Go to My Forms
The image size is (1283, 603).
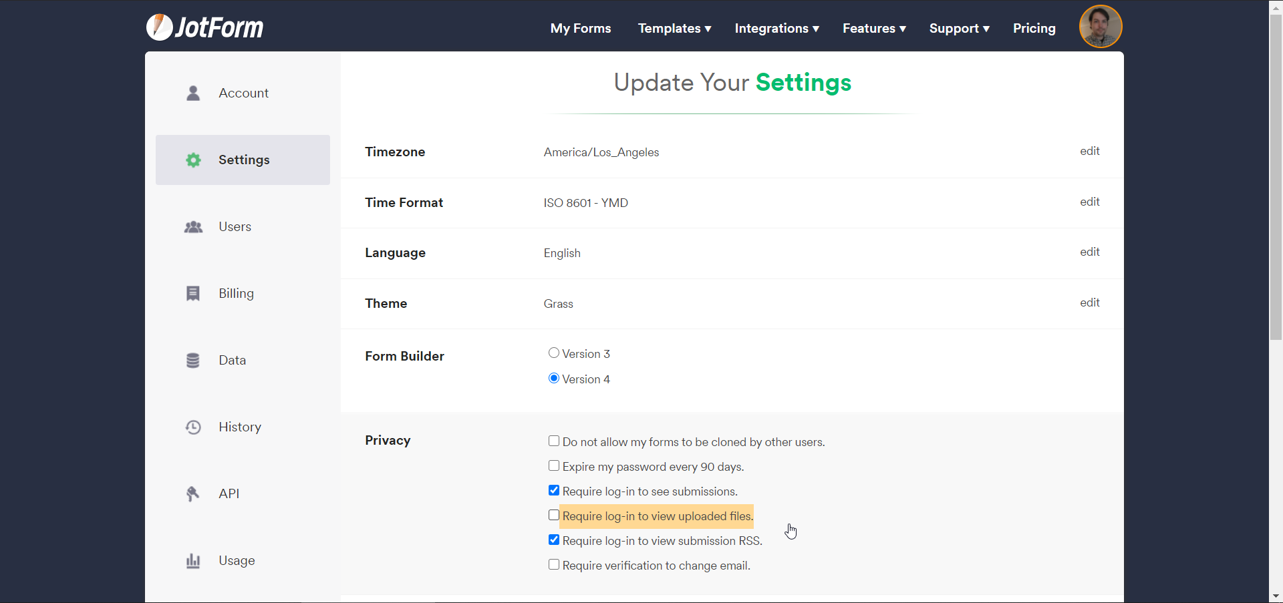click(x=580, y=28)
